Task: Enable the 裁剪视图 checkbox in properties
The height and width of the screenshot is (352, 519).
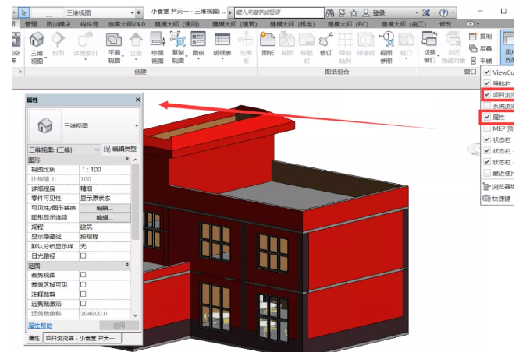Action: 84,275
